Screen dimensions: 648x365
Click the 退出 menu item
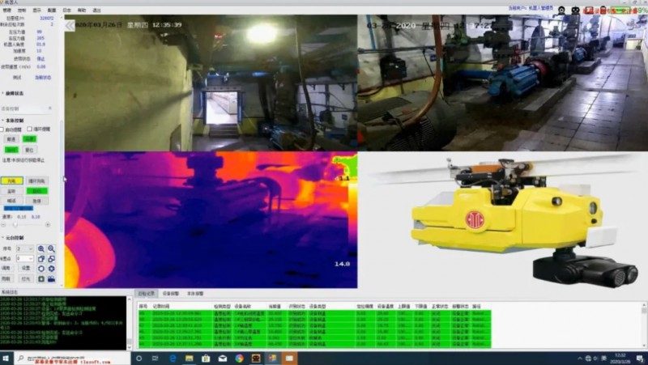[96, 10]
